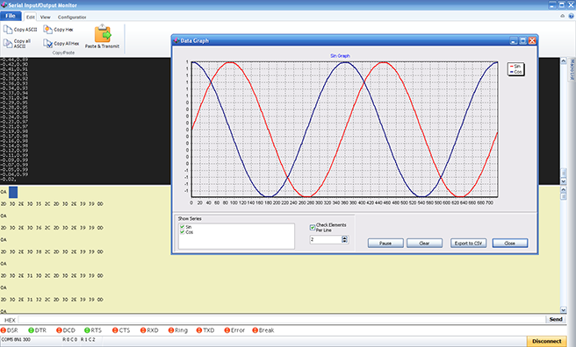The width and height of the screenshot is (576, 347).
Task: Switch to the View tab
Action: click(45, 18)
